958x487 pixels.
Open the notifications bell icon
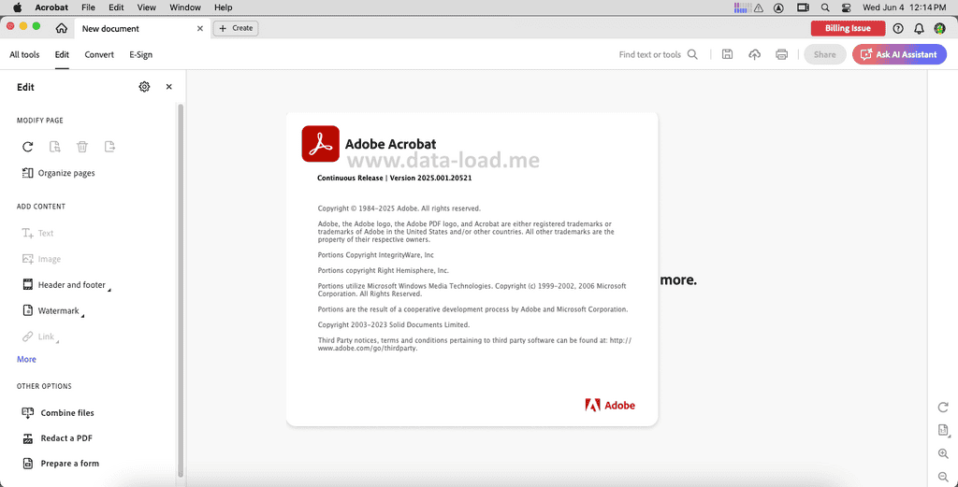(919, 28)
